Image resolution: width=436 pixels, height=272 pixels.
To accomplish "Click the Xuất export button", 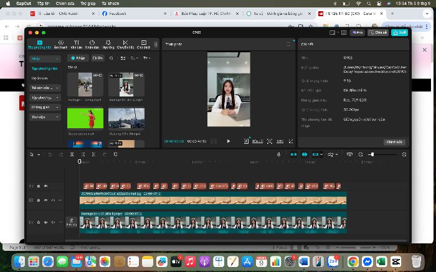I will point(400,32).
